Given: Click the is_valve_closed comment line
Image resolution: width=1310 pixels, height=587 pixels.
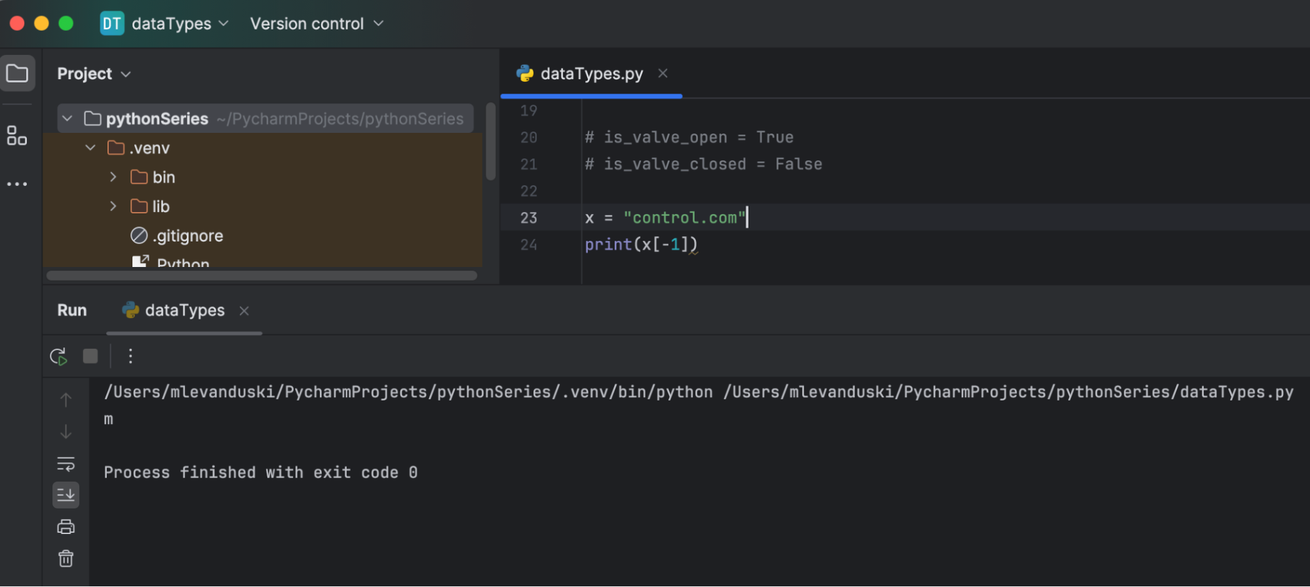Looking at the screenshot, I should click(703, 164).
